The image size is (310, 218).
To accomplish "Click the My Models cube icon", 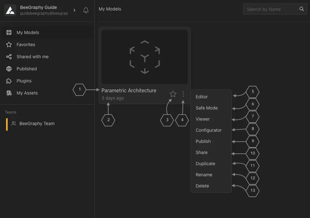I will coord(9,32).
